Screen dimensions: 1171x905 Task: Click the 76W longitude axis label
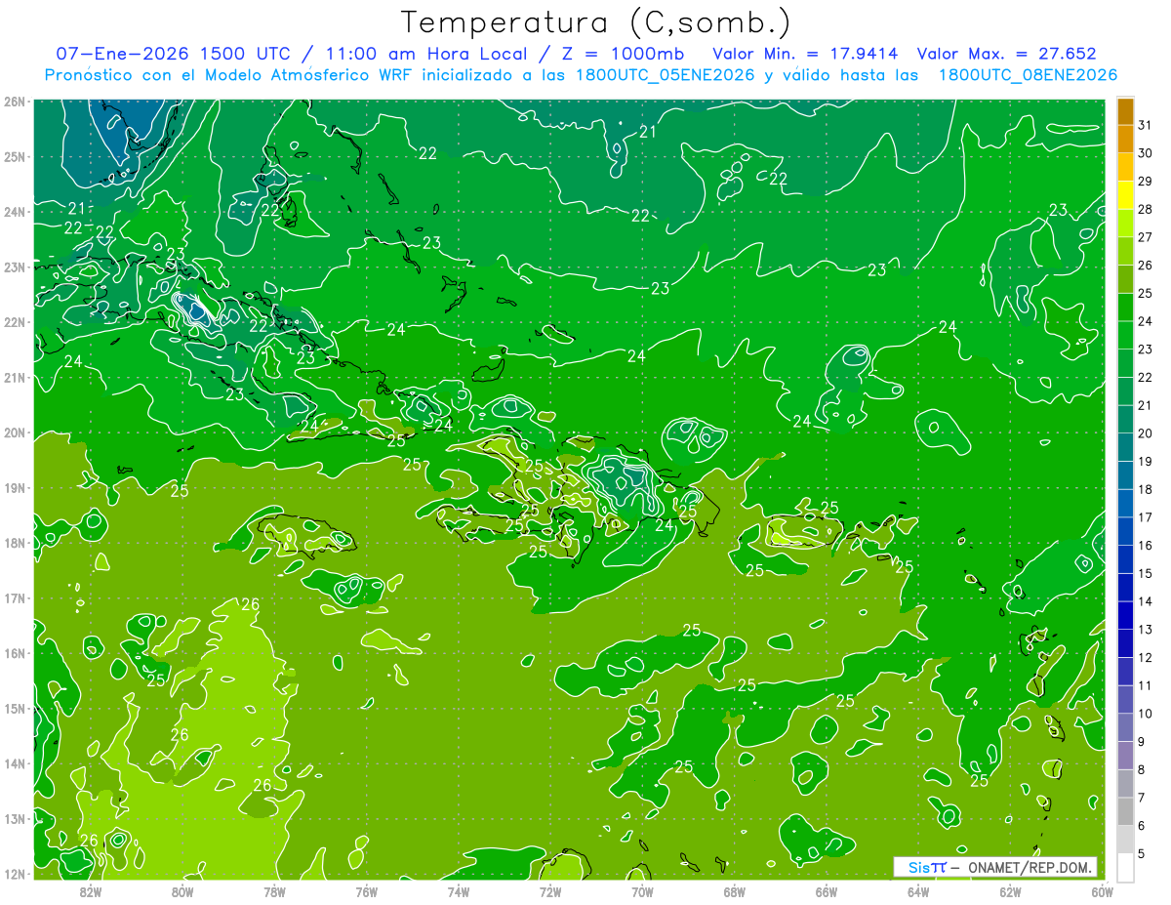[x=366, y=892]
